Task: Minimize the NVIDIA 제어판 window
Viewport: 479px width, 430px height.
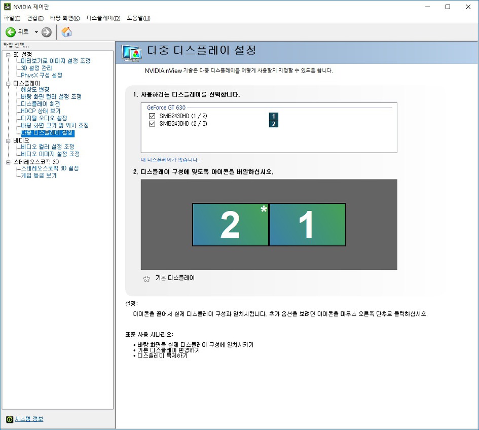Action: (x=428, y=7)
